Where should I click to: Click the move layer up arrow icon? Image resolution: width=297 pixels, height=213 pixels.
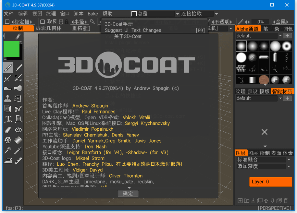click(266, 201)
